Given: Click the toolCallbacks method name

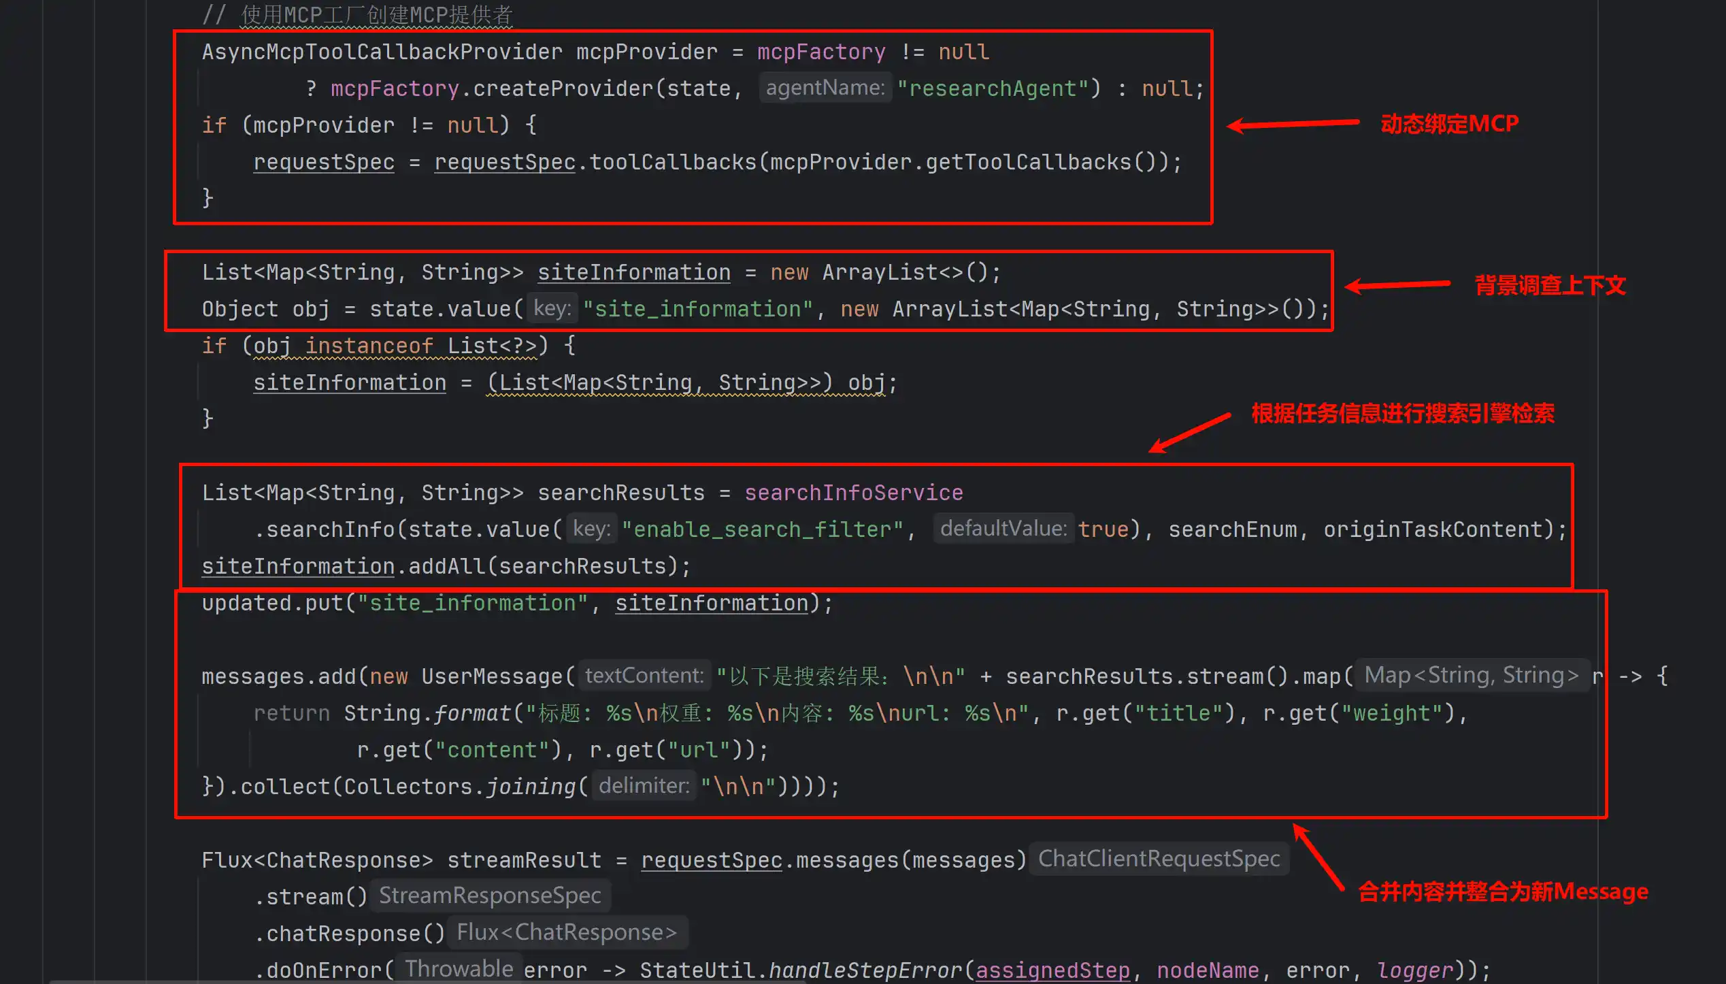Looking at the screenshot, I should click(672, 162).
